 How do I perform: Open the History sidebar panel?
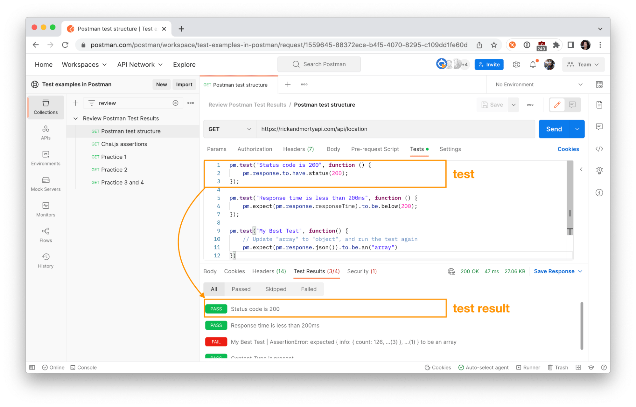45,261
